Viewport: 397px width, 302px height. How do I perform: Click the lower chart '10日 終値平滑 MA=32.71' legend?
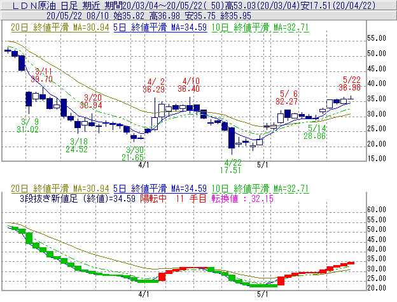(x=260, y=189)
